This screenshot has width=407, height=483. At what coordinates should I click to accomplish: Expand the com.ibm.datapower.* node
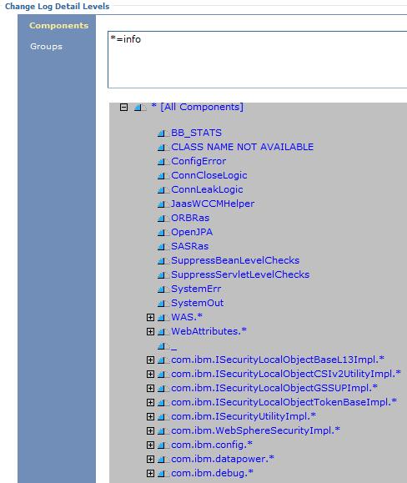[x=150, y=459]
